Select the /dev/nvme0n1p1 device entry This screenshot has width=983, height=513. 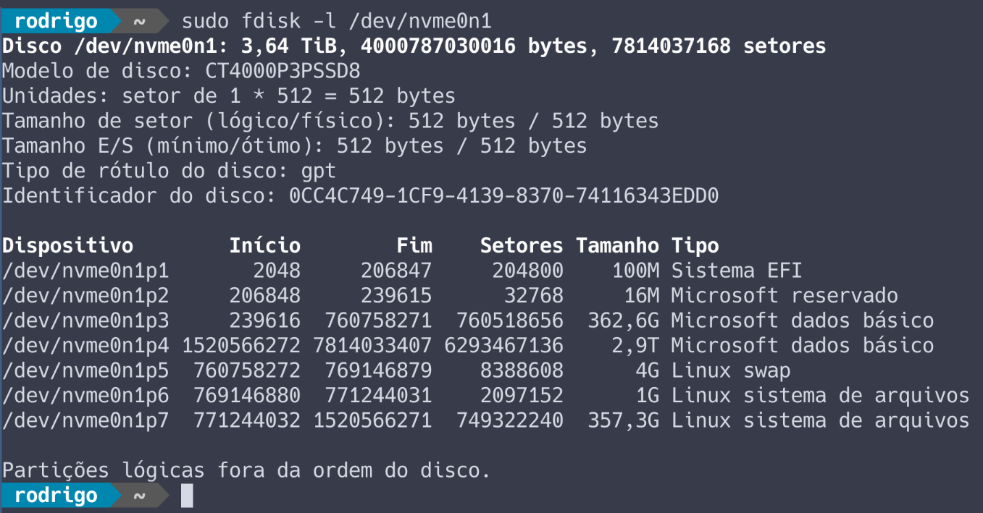[85, 271]
